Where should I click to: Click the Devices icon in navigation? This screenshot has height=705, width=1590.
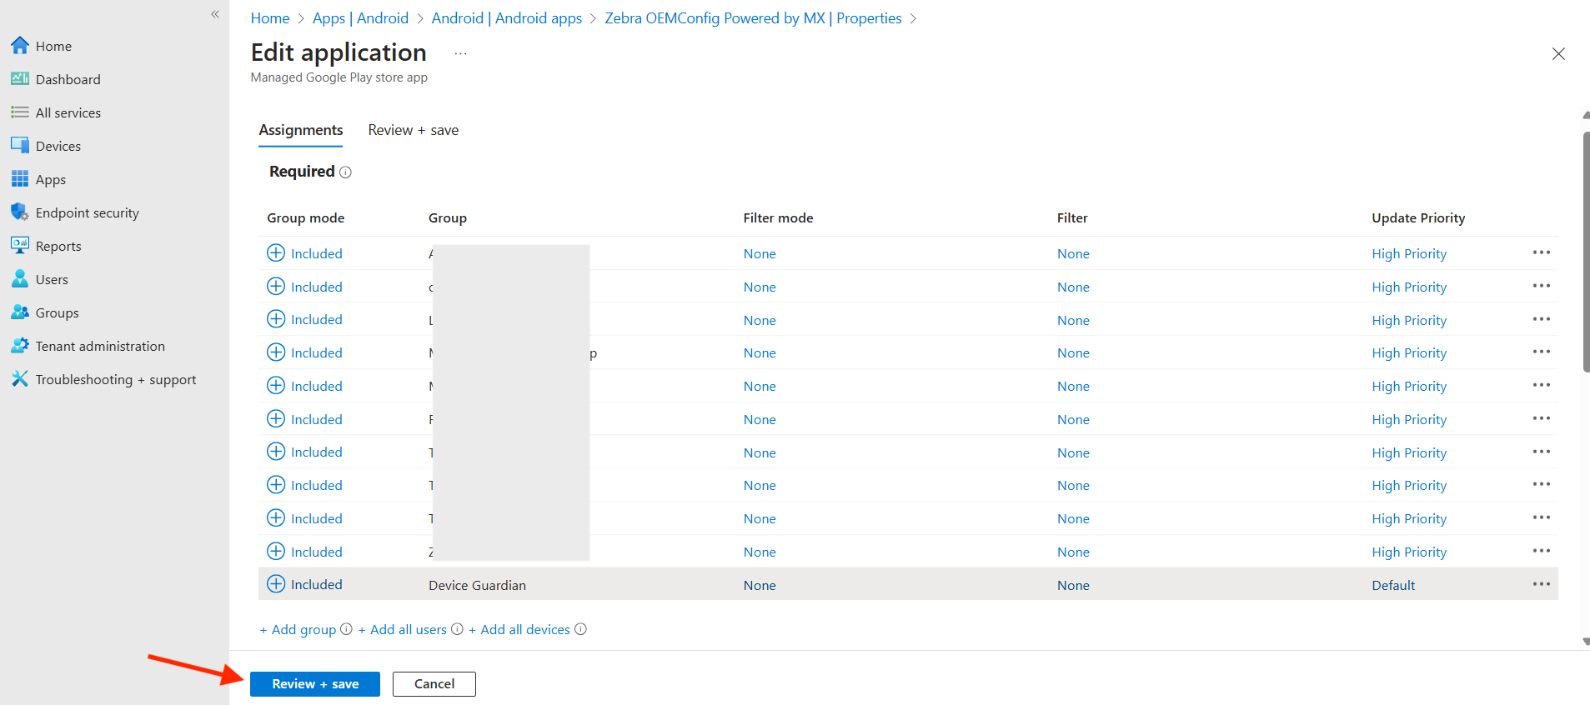(x=20, y=146)
